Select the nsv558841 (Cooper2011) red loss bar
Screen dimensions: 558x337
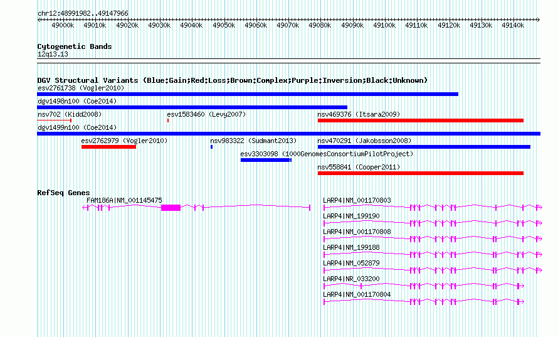tap(421, 173)
